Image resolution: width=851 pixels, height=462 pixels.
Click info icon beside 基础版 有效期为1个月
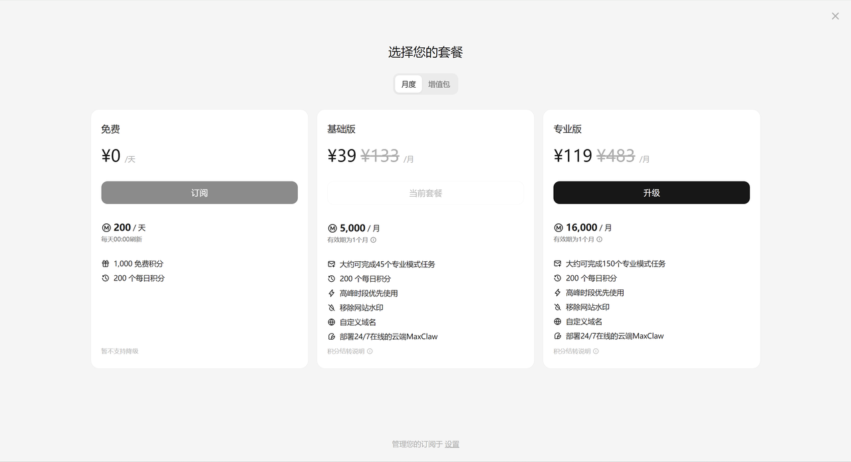click(374, 240)
